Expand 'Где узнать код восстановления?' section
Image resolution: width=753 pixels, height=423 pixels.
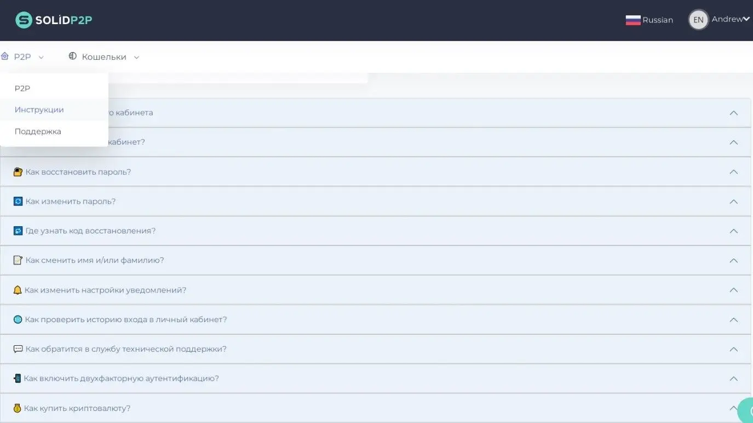tap(733, 231)
